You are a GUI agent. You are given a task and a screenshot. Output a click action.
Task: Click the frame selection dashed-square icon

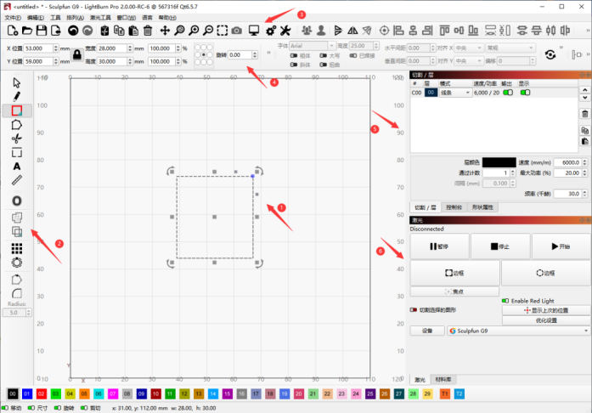(x=223, y=31)
